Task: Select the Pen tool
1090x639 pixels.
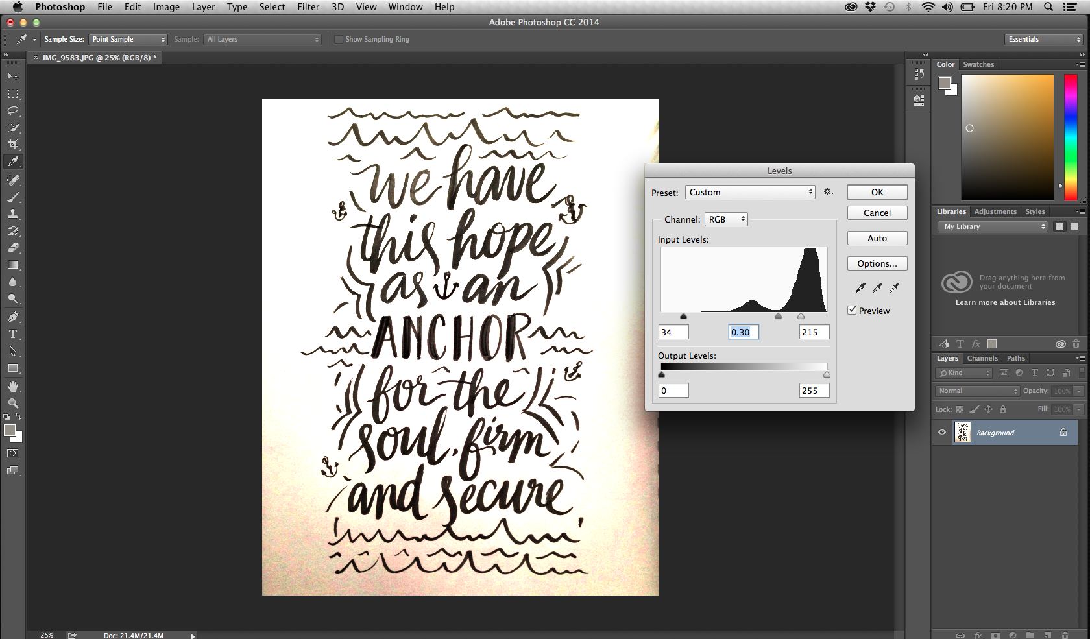Action: pos(13,317)
